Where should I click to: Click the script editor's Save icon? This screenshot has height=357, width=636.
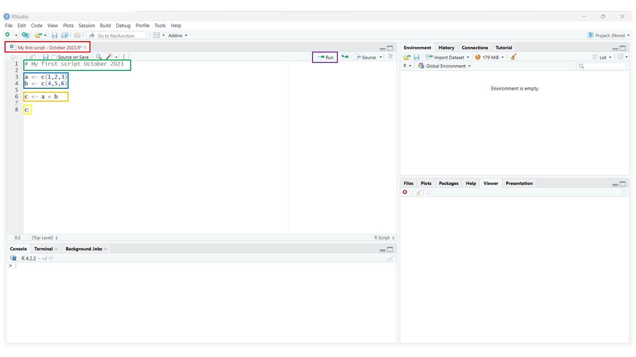pyautogui.click(x=46, y=57)
